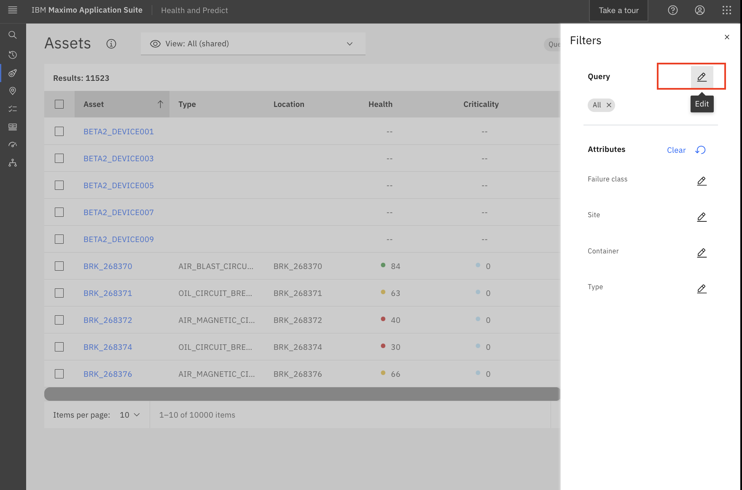The image size is (742, 490).
Task: Open the BRK_268376 asset link
Action: pyautogui.click(x=108, y=374)
